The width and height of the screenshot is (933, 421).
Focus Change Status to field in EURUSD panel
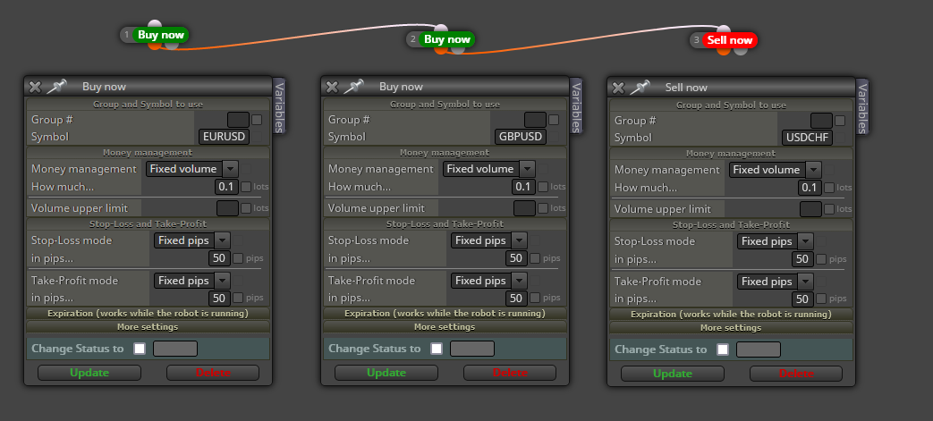pyautogui.click(x=175, y=349)
